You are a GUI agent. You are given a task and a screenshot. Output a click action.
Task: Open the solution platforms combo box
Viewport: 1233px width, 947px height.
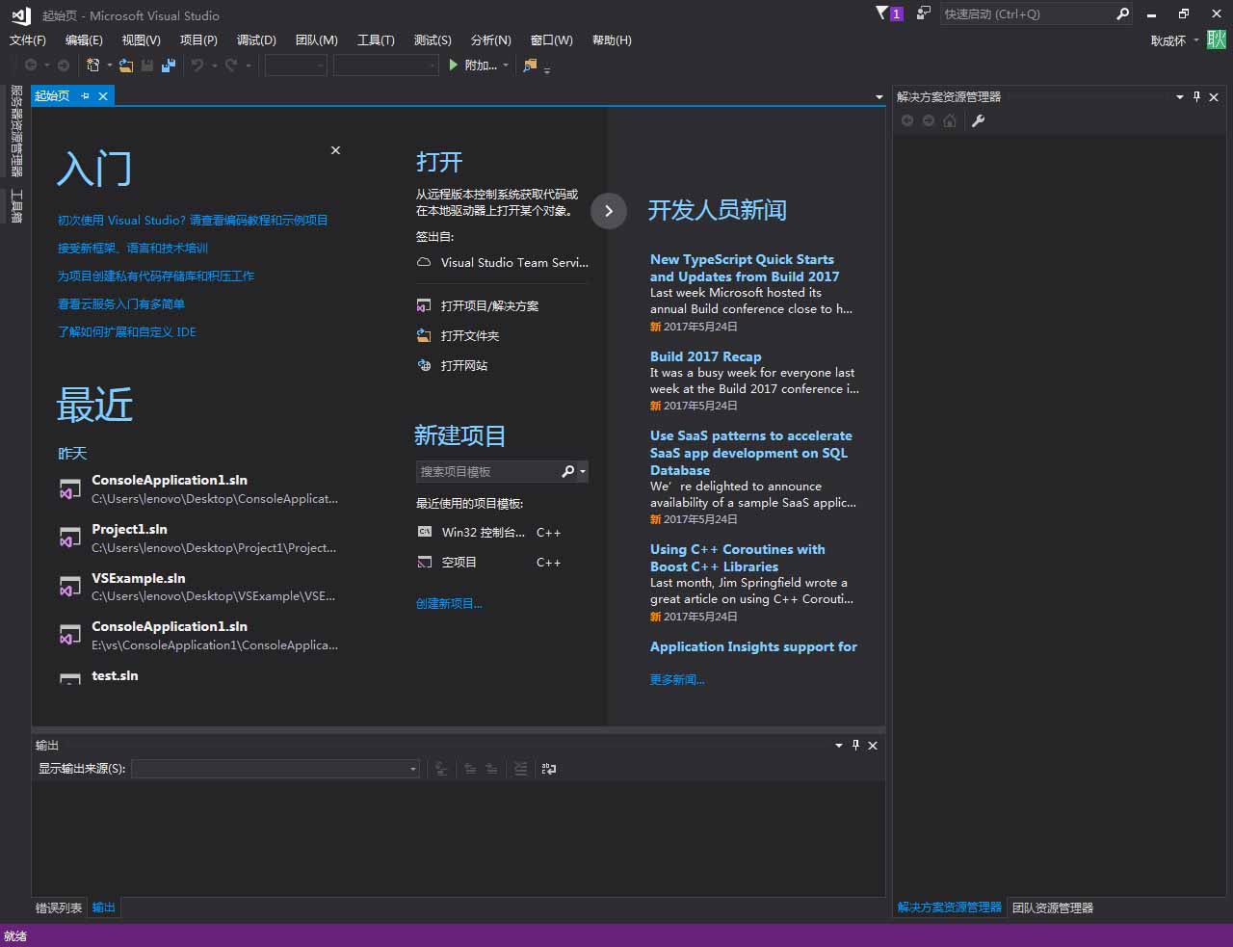point(386,65)
